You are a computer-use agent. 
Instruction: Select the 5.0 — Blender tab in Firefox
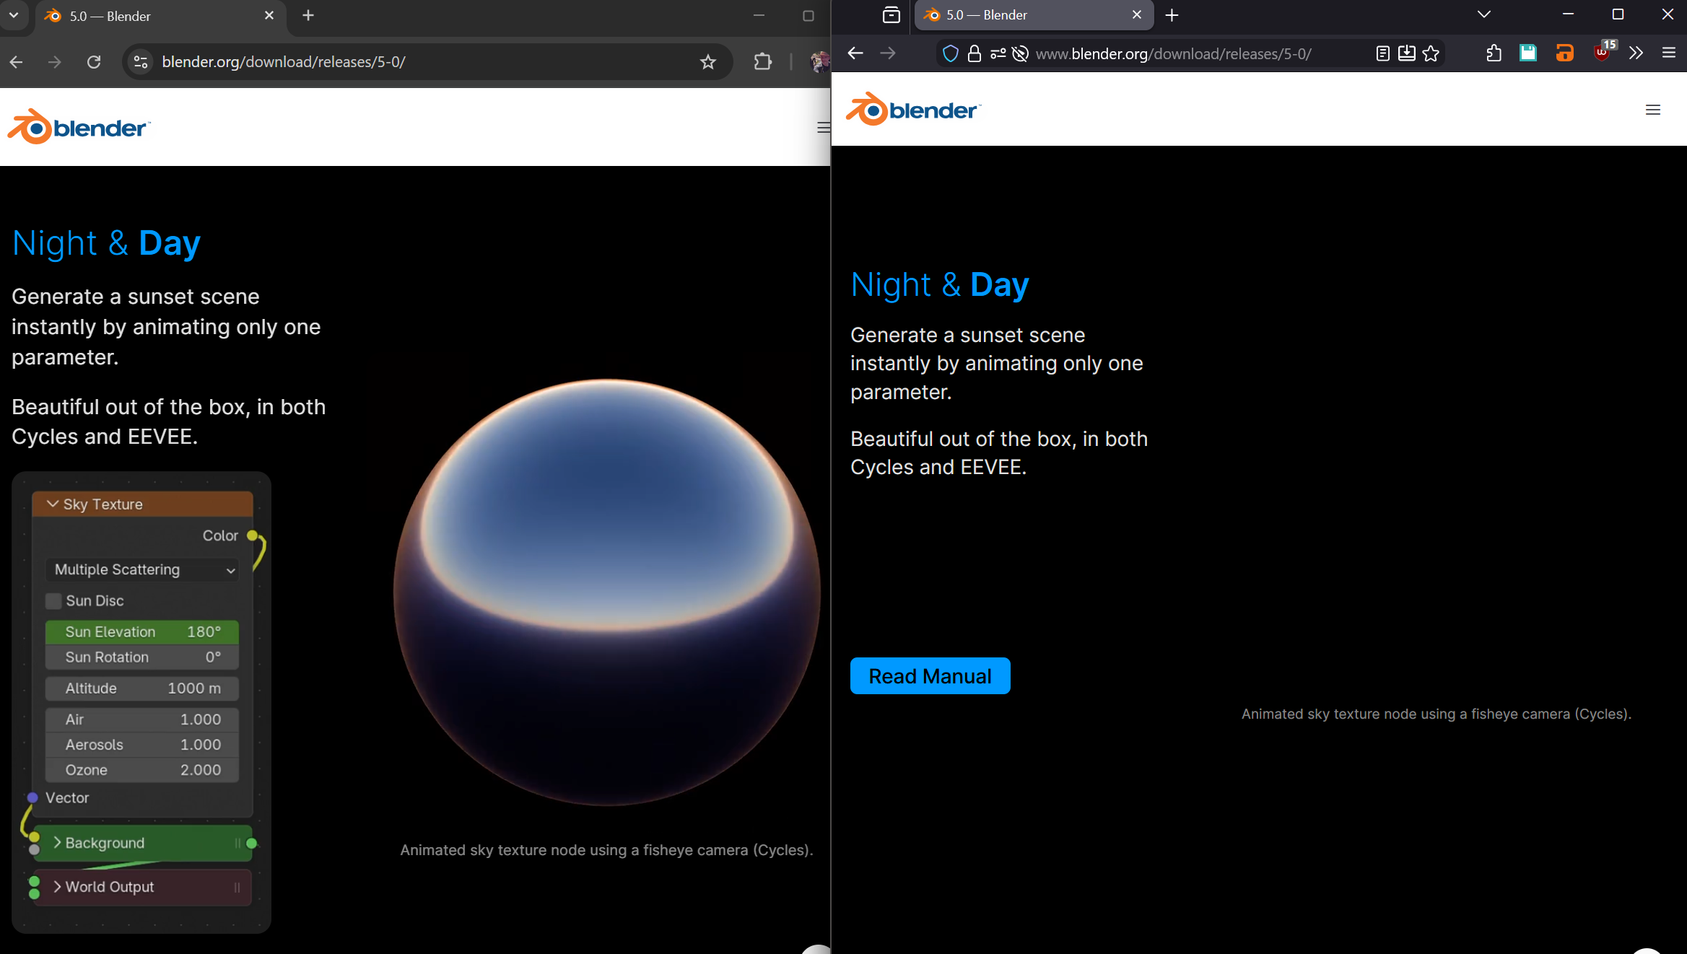(1034, 15)
